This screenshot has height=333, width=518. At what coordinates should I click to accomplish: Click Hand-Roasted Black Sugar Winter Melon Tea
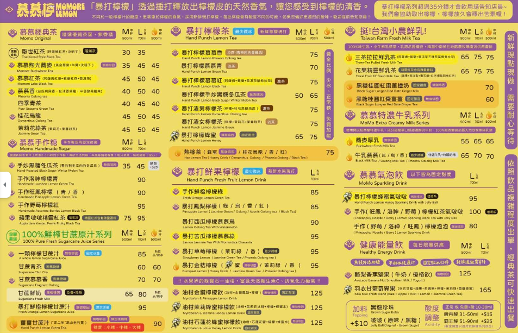[58, 167]
